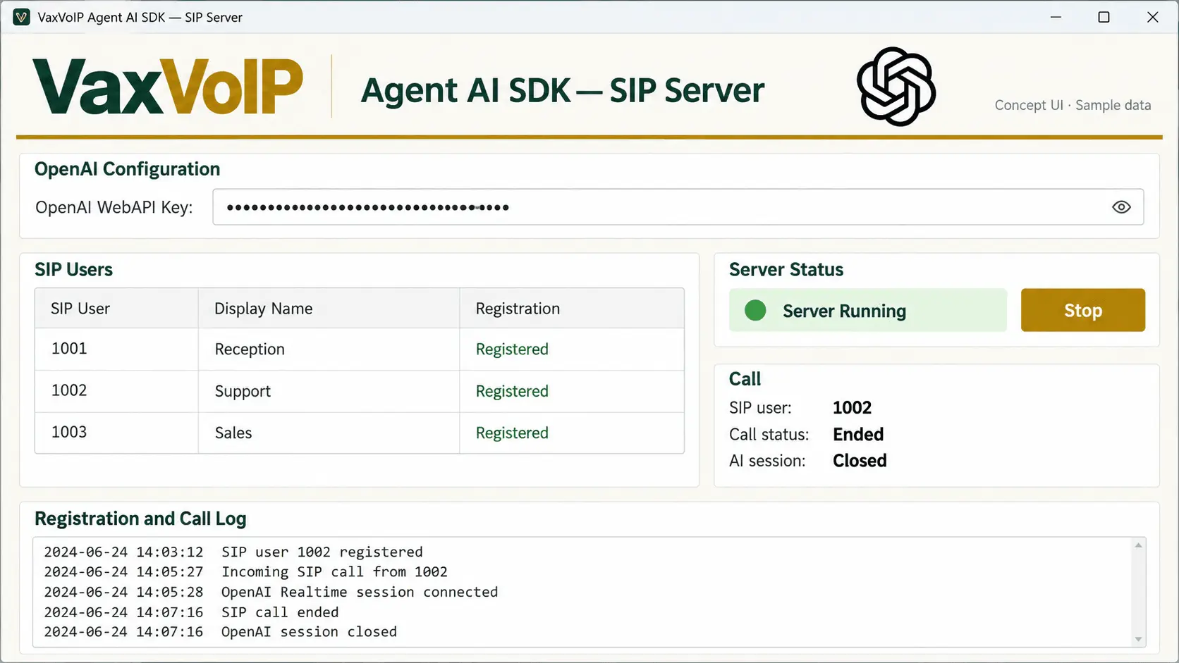Select SIP user 1002 cell in table
Screen dimensions: 1179x663
116,391
